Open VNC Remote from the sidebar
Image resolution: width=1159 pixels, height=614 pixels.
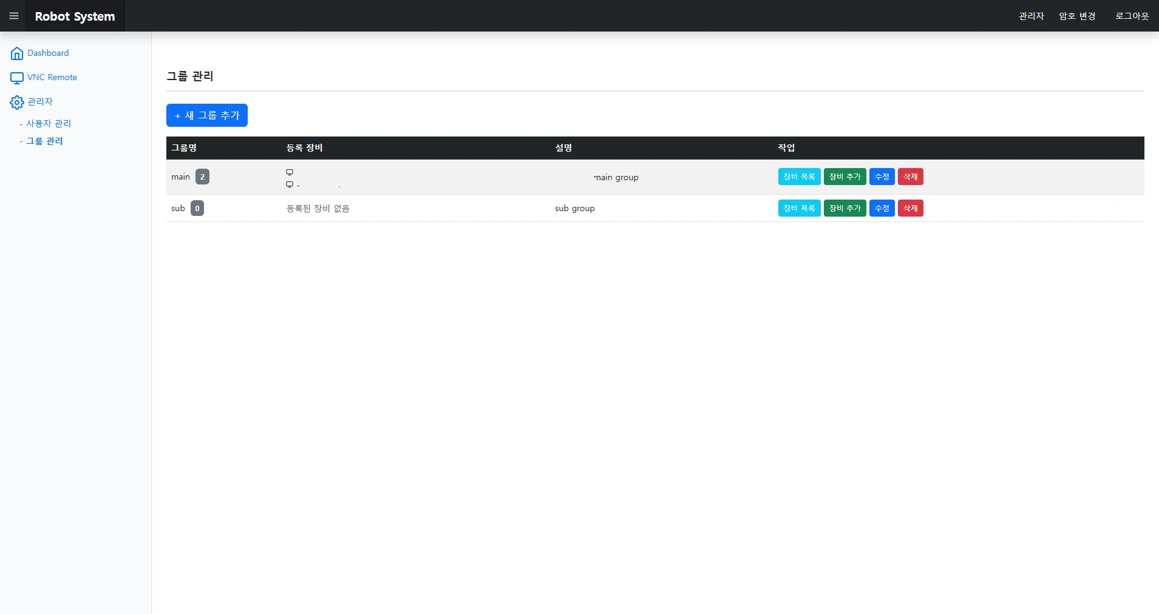pyautogui.click(x=52, y=77)
